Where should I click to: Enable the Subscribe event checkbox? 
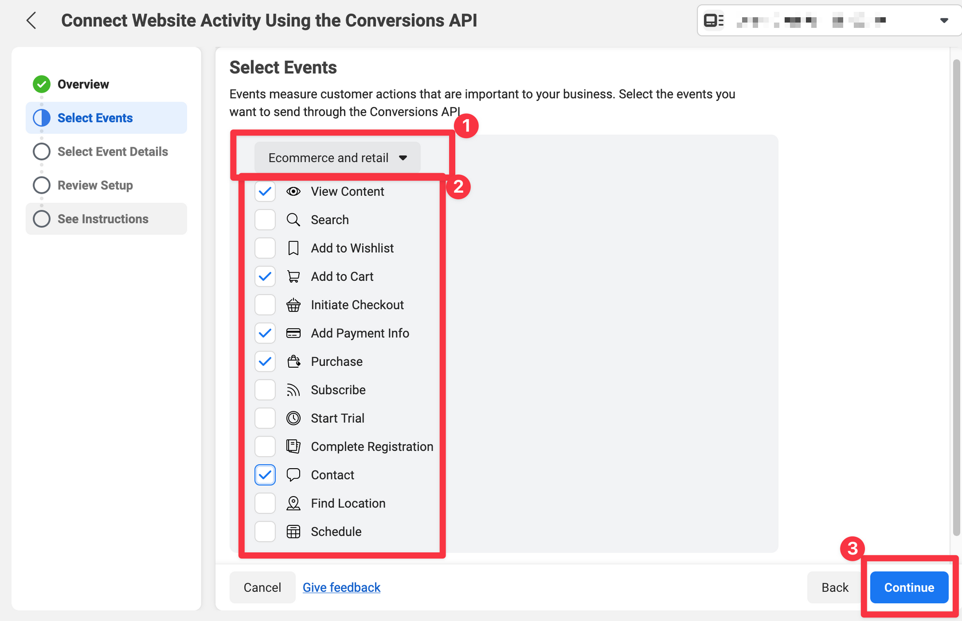(x=265, y=390)
